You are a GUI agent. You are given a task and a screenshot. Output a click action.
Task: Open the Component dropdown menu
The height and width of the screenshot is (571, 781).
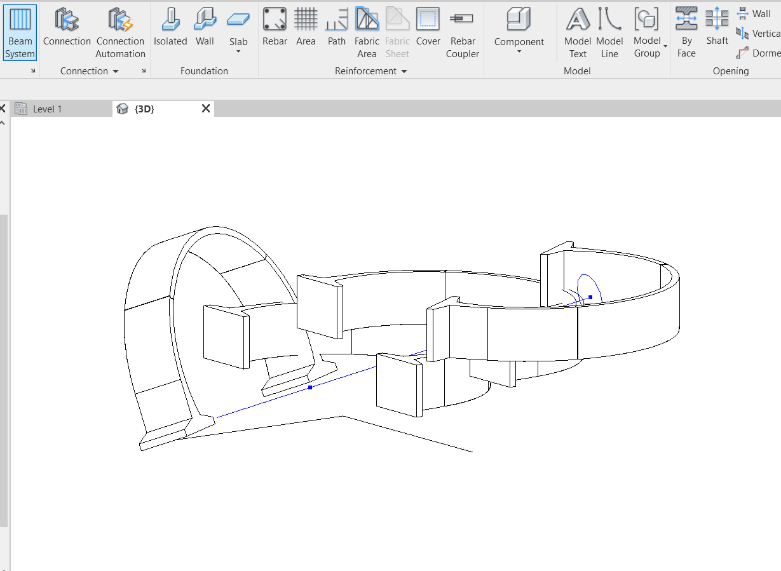(519, 51)
